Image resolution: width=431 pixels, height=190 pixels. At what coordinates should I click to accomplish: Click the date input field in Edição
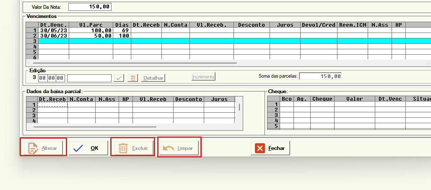(x=51, y=78)
